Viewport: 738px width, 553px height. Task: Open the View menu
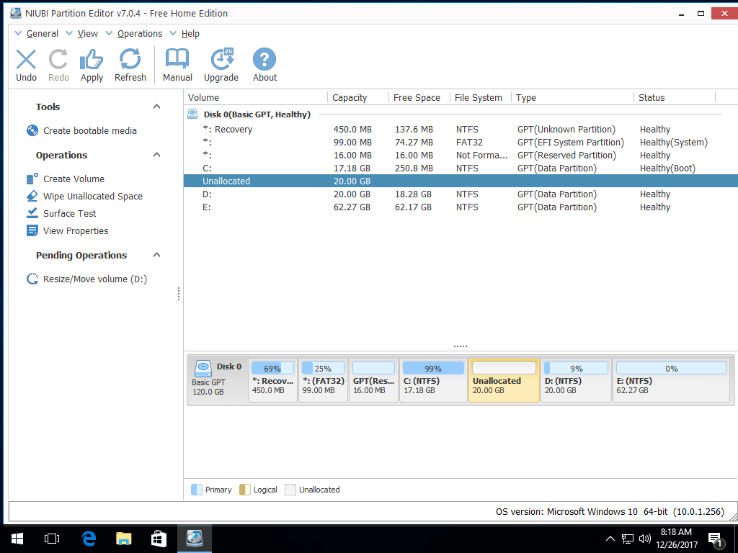coord(88,33)
